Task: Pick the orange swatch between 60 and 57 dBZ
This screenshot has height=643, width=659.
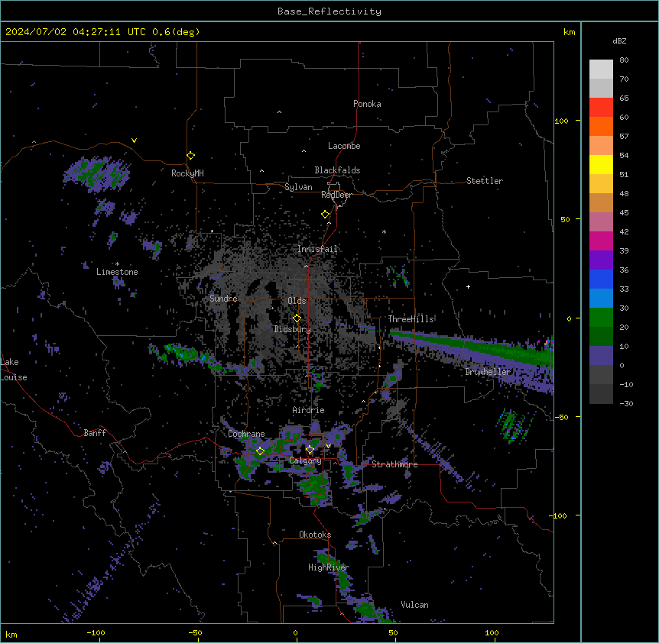Action: point(601,126)
